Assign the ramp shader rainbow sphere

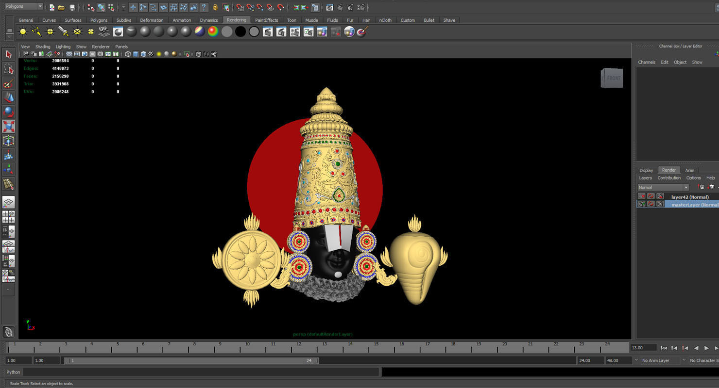pos(213,32)
